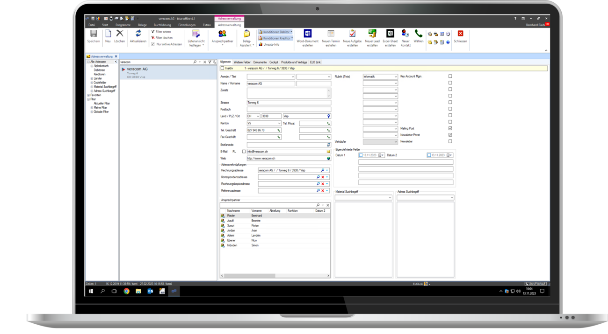Open the ELO Link tab
This screenshot has height=334, width=608.
click(315, 62)
